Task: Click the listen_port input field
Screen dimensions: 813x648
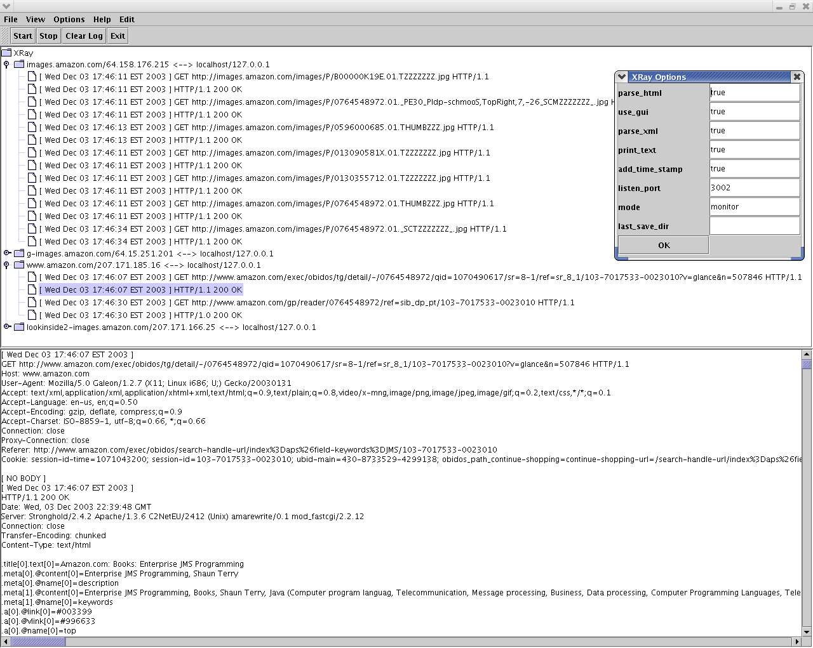Action: click(754, 188)
